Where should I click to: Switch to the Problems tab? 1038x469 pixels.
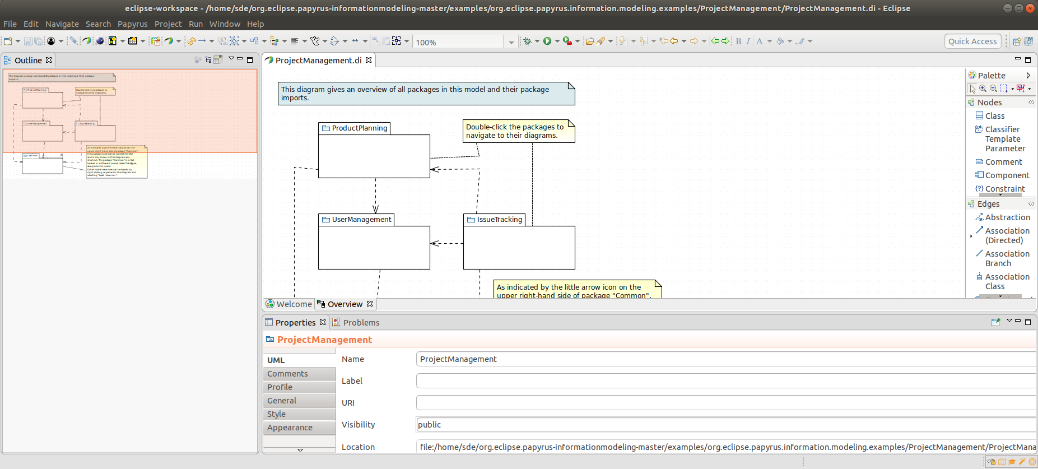coord(356,322)
